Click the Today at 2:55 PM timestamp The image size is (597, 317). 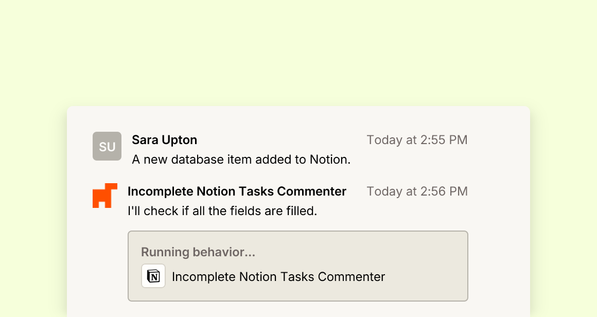(417, 139)
